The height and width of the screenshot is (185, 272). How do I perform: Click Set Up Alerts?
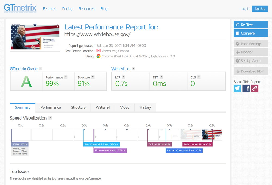(x=251, y=61)
